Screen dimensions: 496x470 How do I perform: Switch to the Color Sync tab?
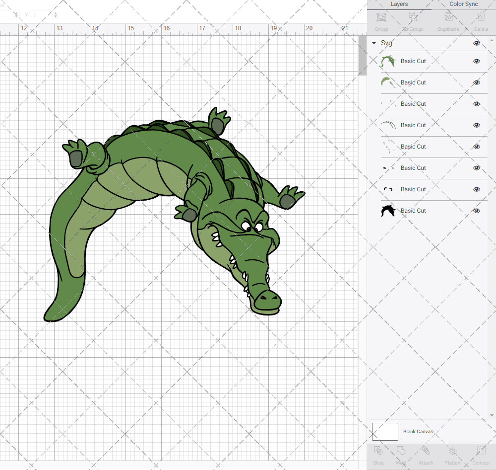coord(463,4)
